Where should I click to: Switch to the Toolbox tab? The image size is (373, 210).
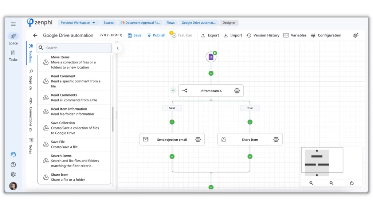point(31,53)
